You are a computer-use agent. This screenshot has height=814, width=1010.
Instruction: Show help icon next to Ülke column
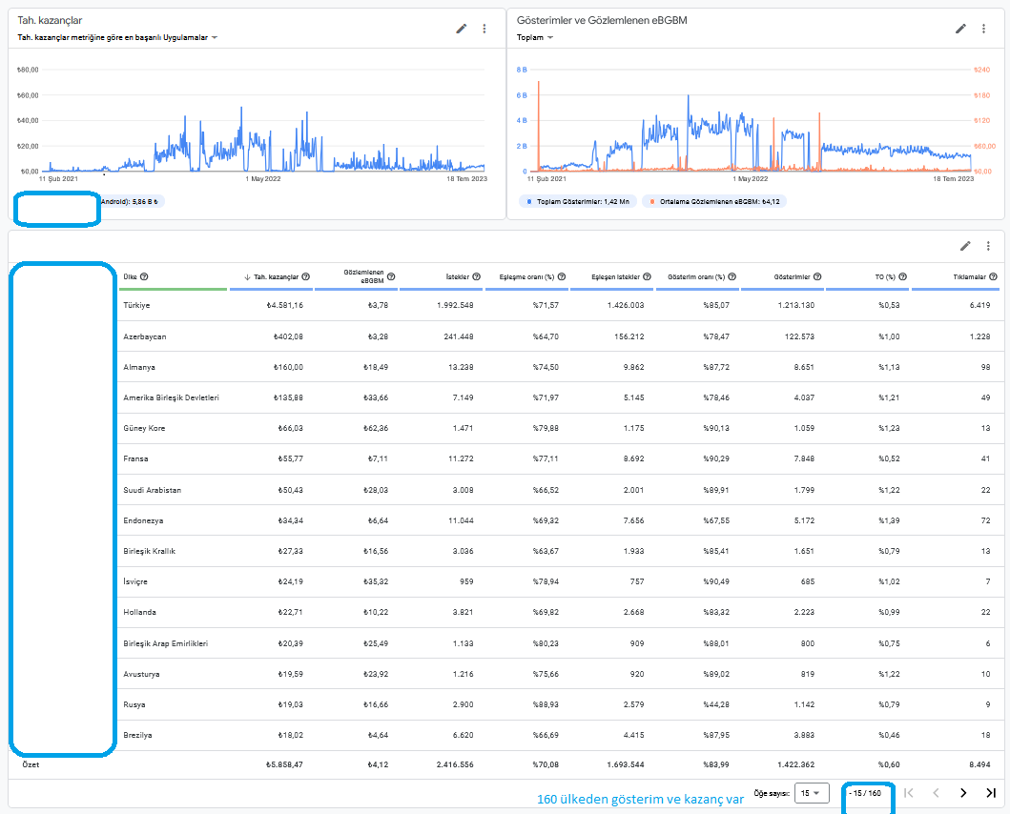144,277
